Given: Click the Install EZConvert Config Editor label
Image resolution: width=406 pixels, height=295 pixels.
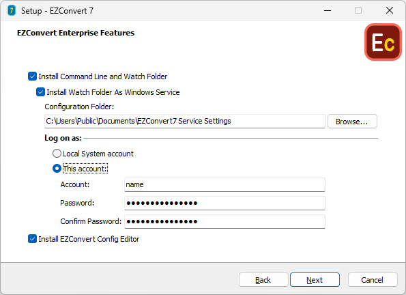Looking at the screenshot, I should click(x=89, y=239).
